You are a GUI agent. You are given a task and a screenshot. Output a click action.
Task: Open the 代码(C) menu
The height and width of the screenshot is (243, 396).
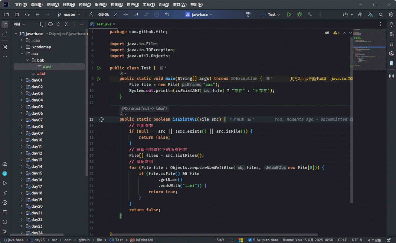85,5
